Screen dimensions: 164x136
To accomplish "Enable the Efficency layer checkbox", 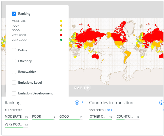I will (14, 61).
